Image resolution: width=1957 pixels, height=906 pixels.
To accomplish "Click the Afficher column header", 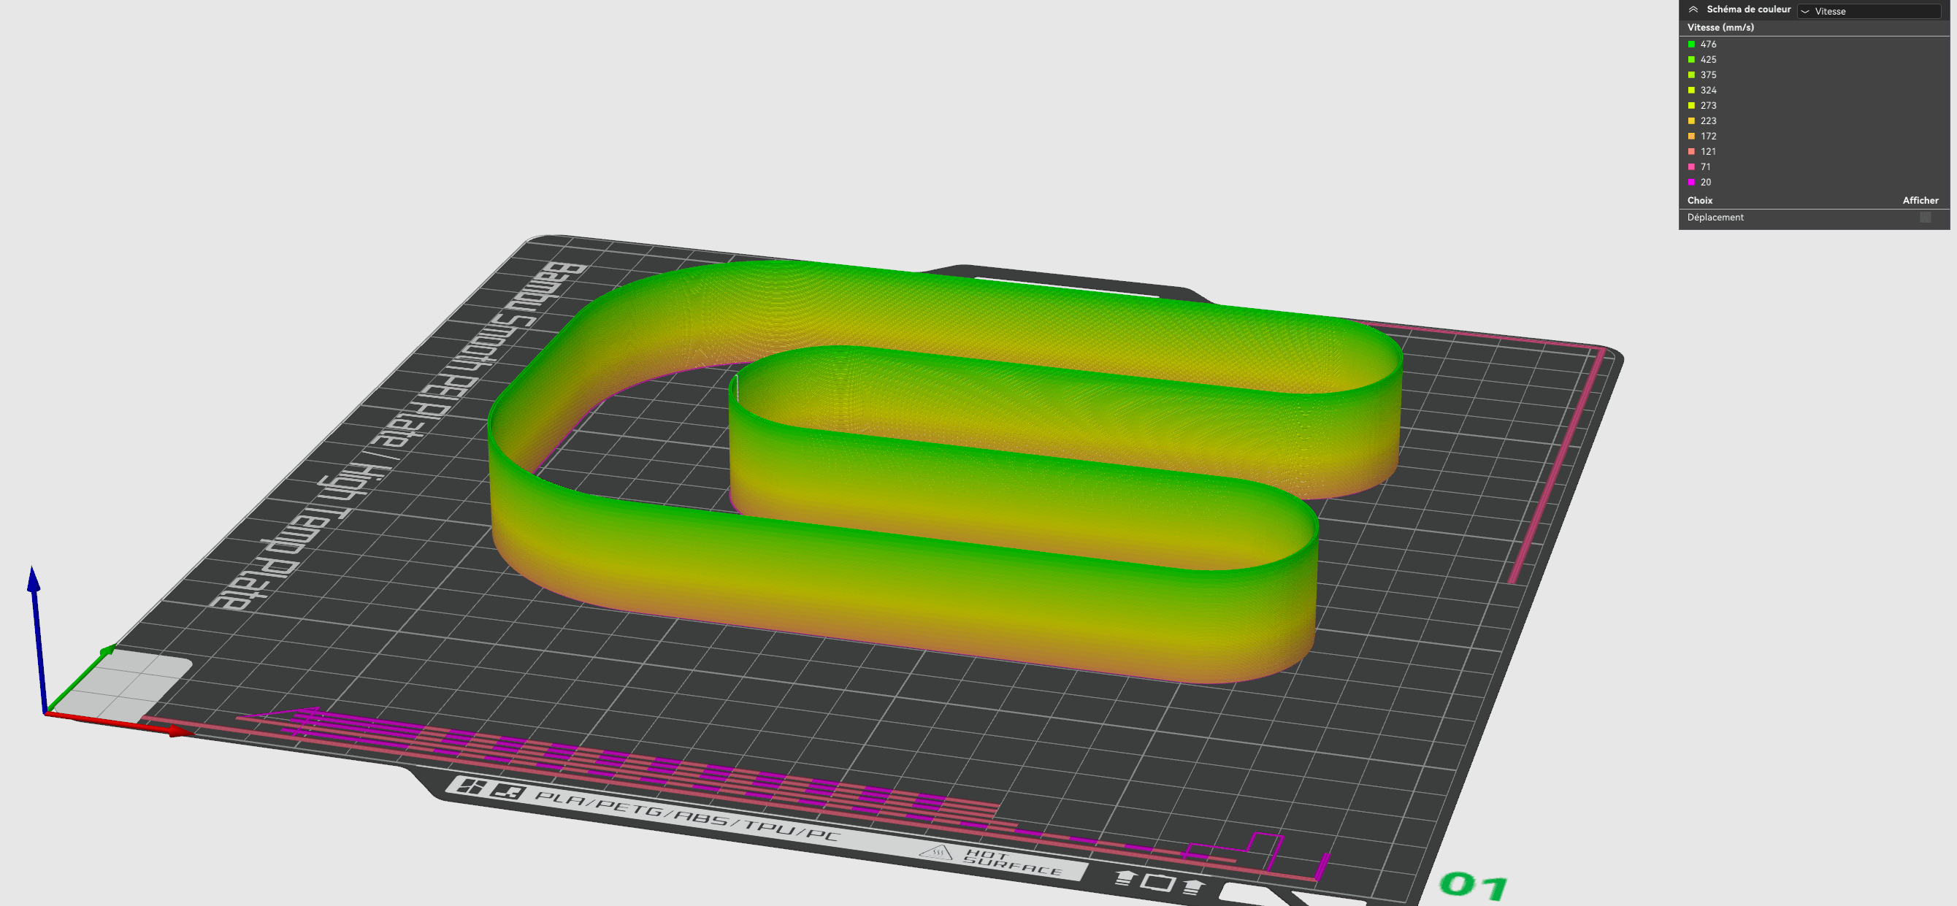I will [x=1920, y=201].
